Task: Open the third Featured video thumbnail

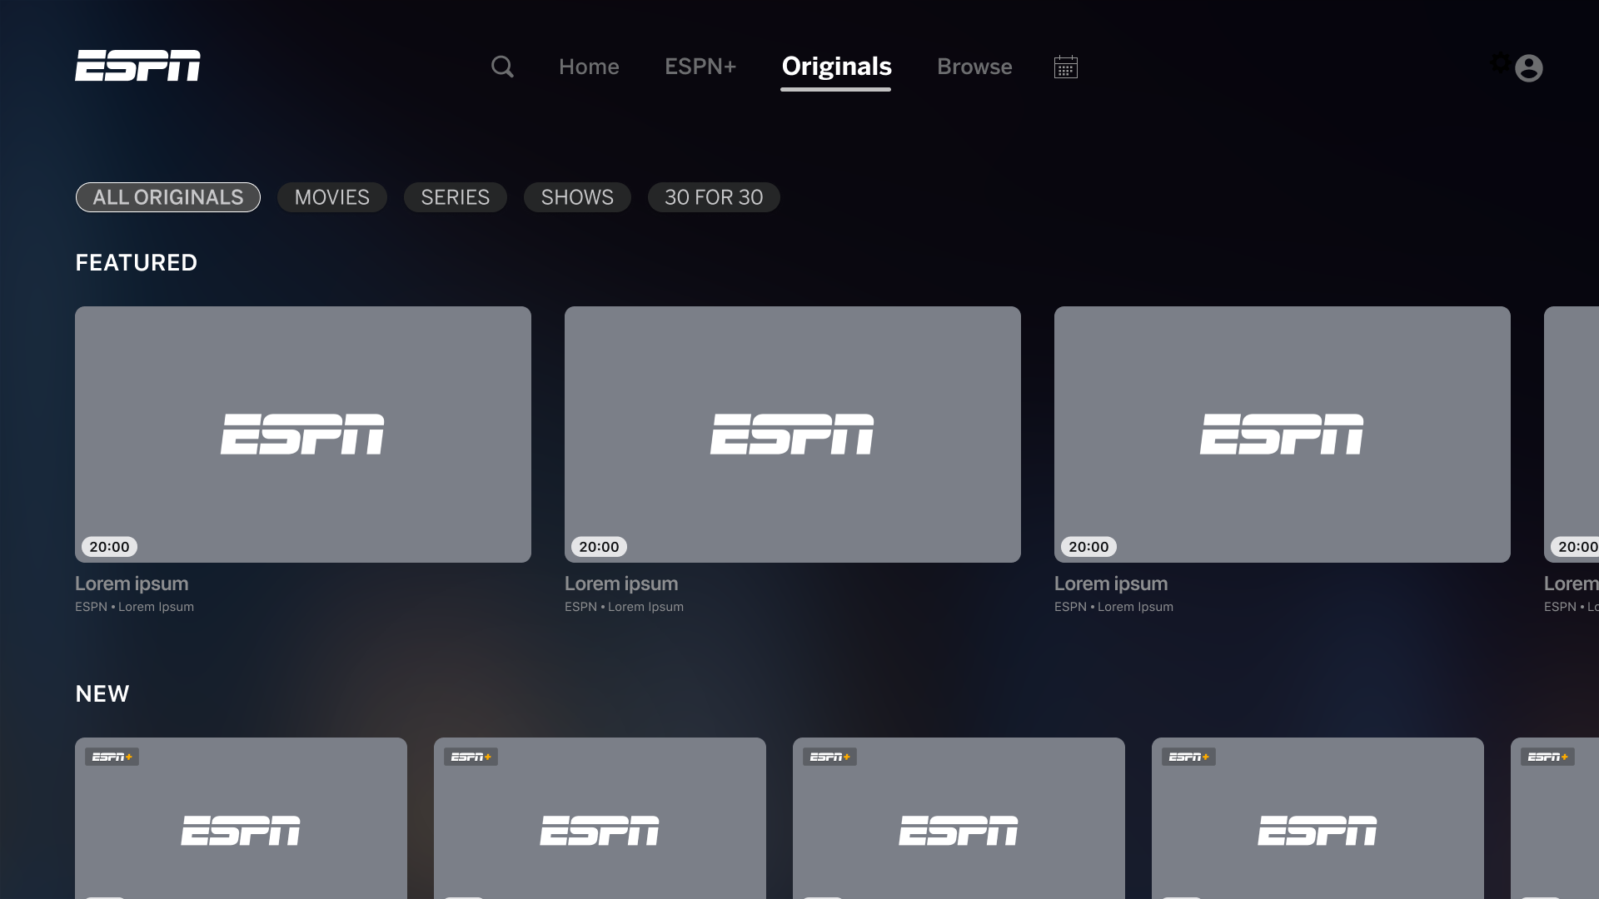Action: (x=1283, y=435)
